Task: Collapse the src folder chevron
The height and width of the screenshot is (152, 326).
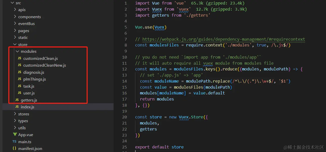Action: coord(12,3)
